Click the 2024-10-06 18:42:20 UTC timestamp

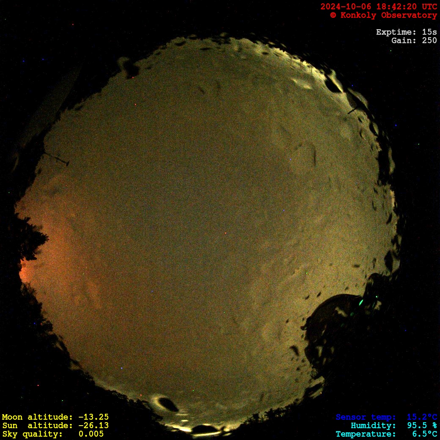click(x=379, y=7)
